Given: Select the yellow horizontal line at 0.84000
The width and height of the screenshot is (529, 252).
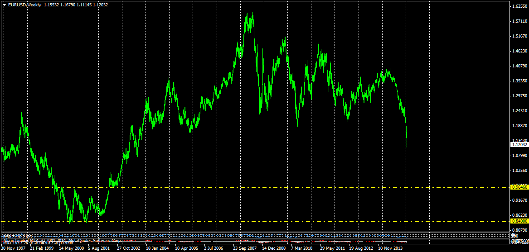Looking at the screenshot, I should click(255, 221).
